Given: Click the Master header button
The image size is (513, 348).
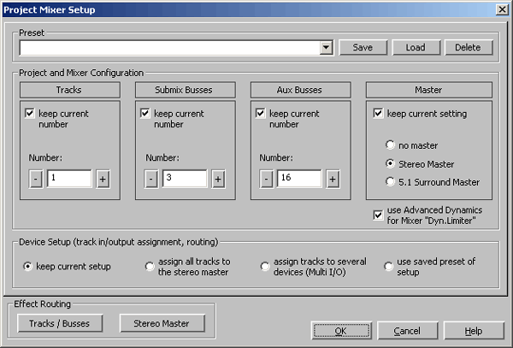Looking at the screenshot, I should point(429,90).
